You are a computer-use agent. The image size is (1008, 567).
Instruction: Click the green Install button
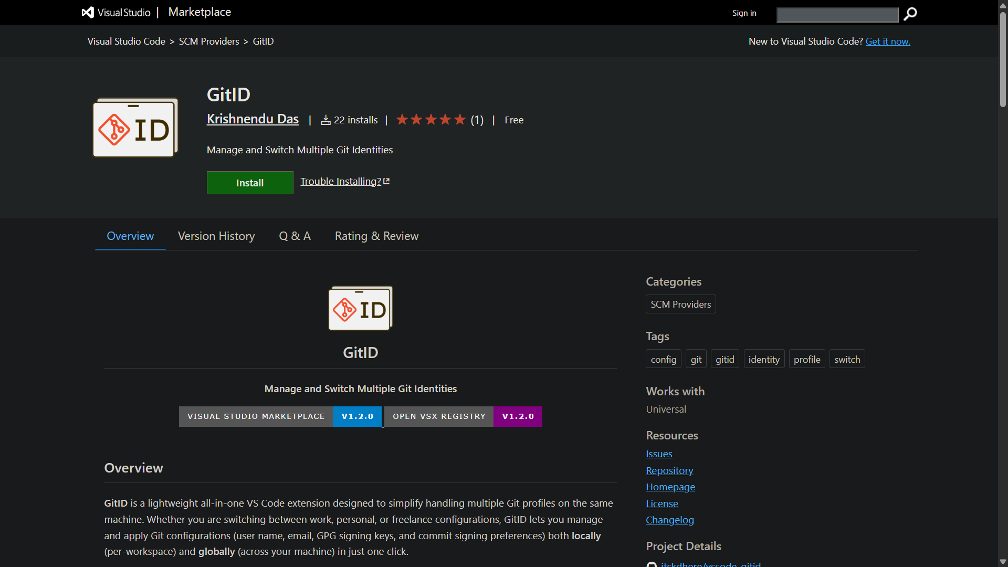(250, 183)
